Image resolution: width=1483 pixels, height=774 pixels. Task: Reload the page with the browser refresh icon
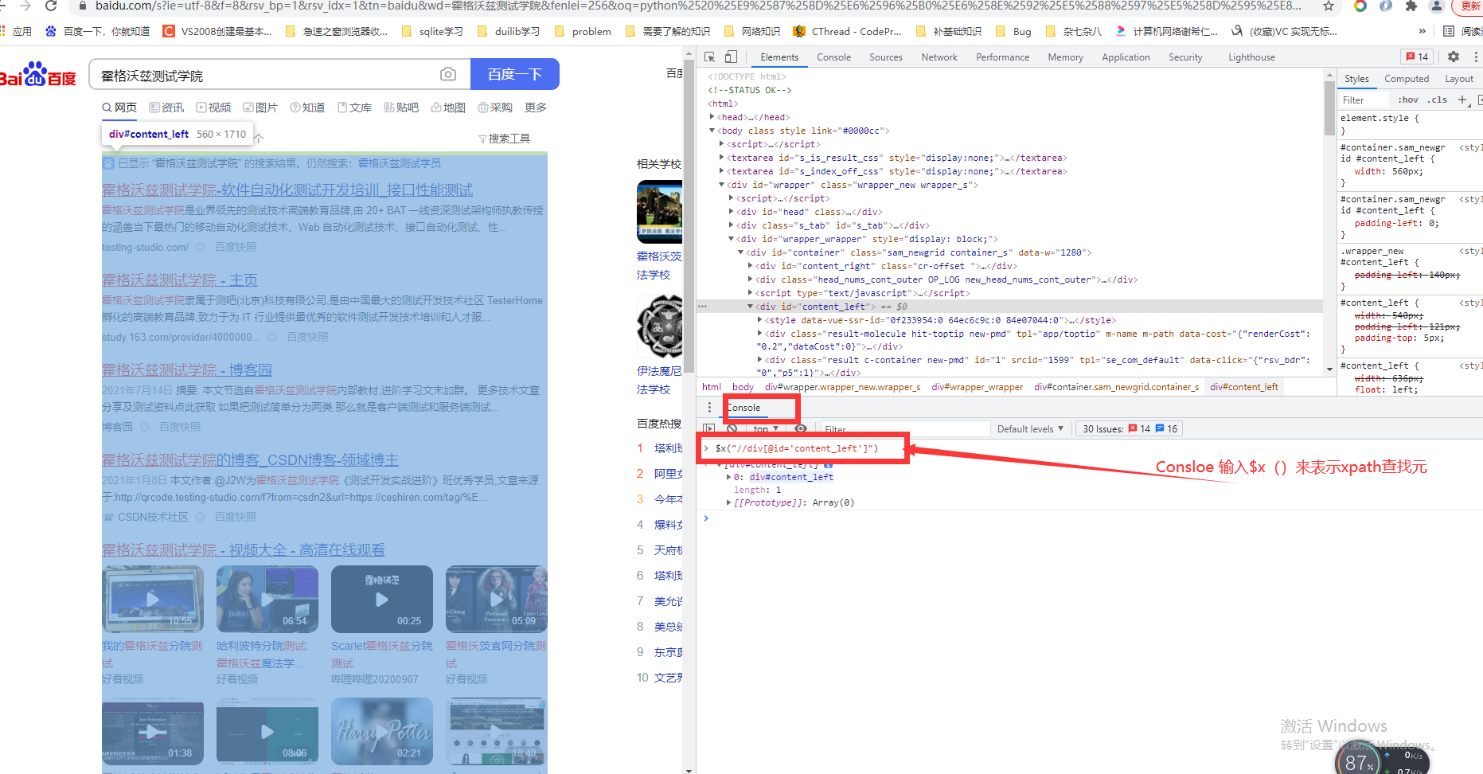coord(52,6)
